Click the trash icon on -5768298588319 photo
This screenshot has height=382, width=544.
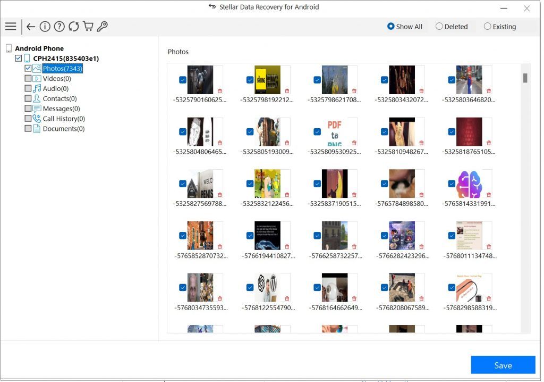coord(489,298)
